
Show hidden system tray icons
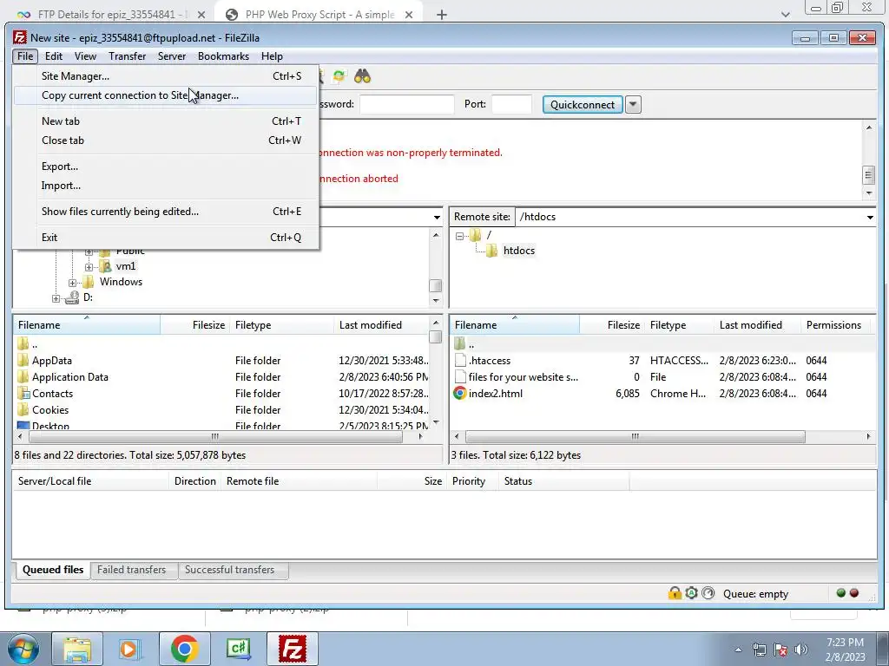tap(738, 650)
